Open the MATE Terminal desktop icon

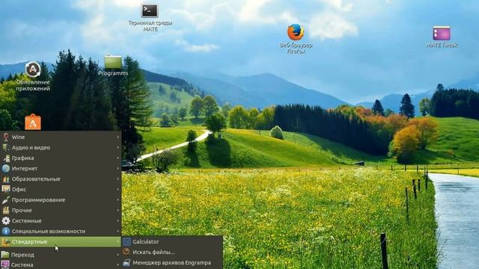click(150, 10)
